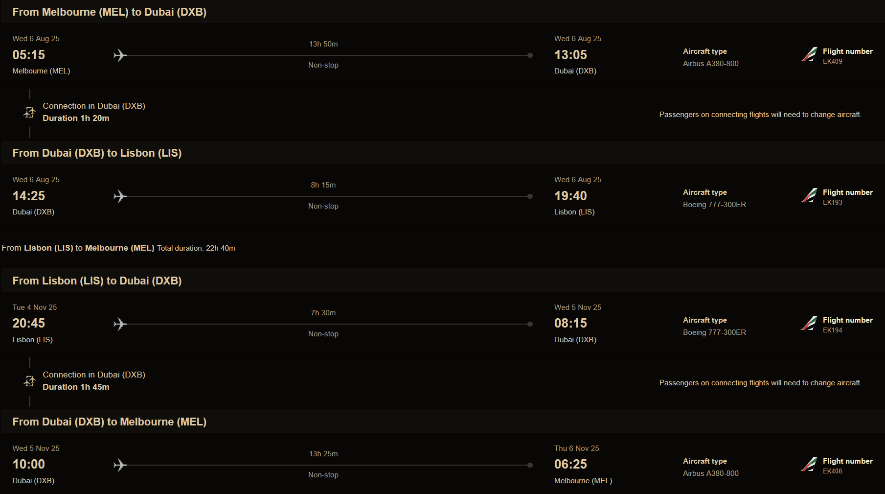
Task: Click the connection icon for the 1h 20m layover
Action: pyautogui.click(x=30, y=113)
